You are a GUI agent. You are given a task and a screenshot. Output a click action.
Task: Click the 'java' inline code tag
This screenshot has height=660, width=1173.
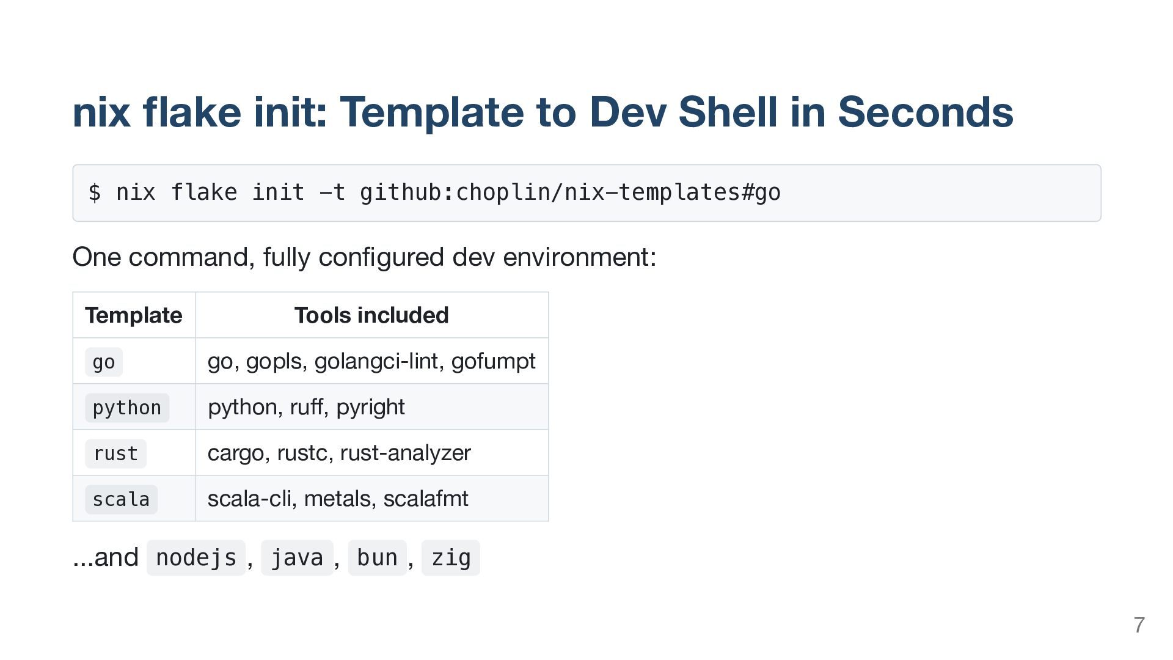(x=297, y=557)
